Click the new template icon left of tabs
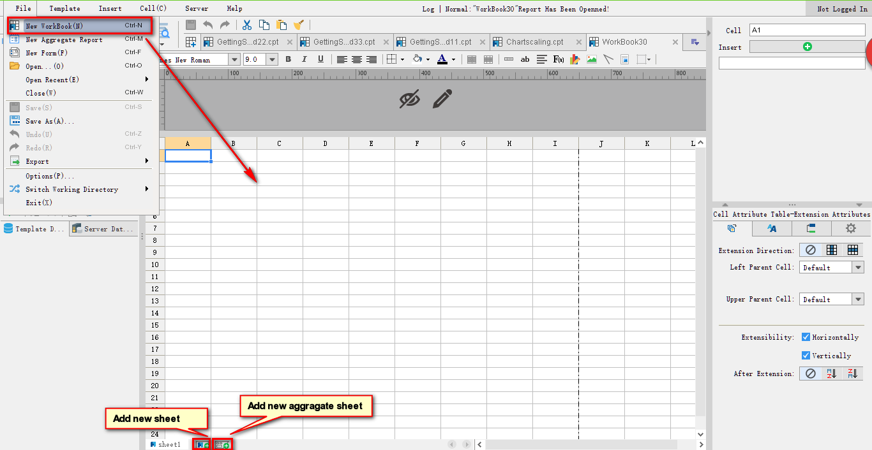 [191, 42]
